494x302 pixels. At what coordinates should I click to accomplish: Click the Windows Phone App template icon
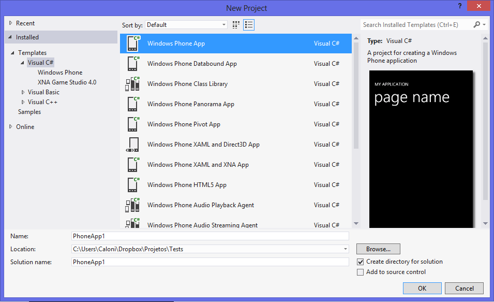tap(133, 44)
